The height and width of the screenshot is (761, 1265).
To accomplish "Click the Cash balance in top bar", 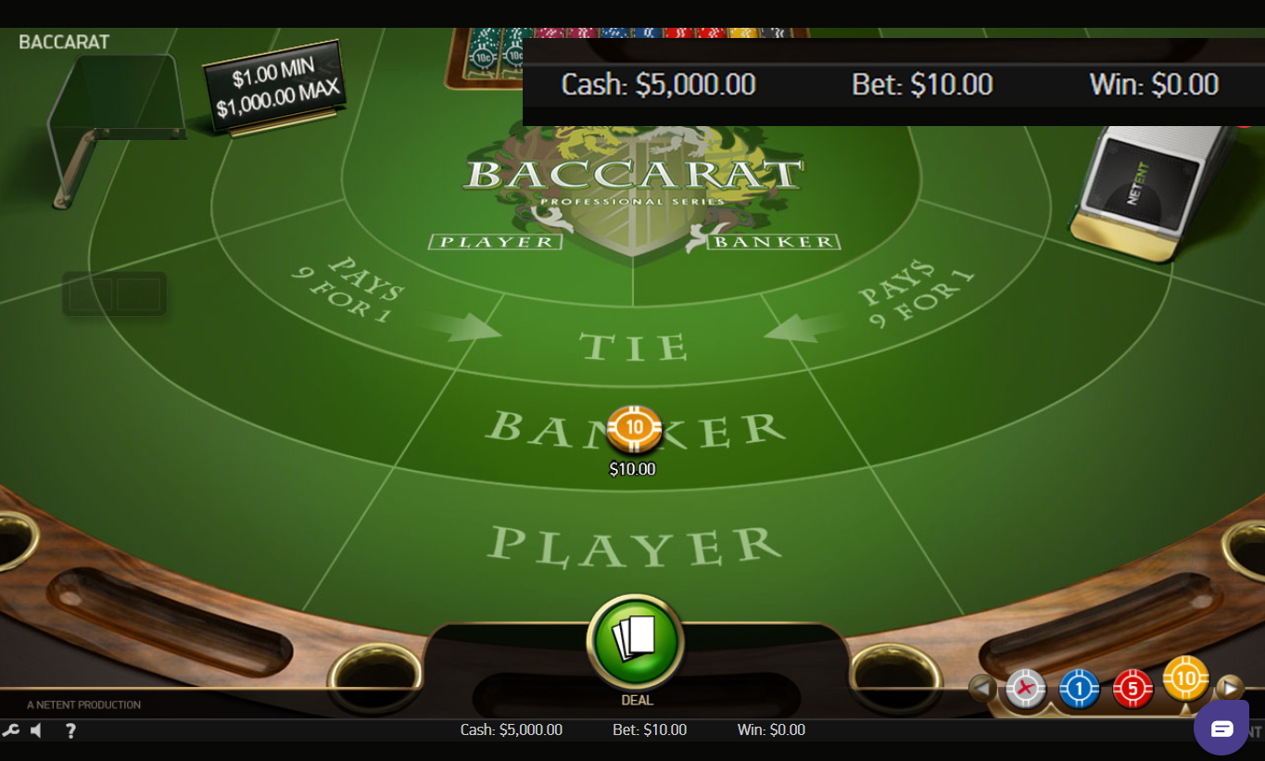I will 659,84.
